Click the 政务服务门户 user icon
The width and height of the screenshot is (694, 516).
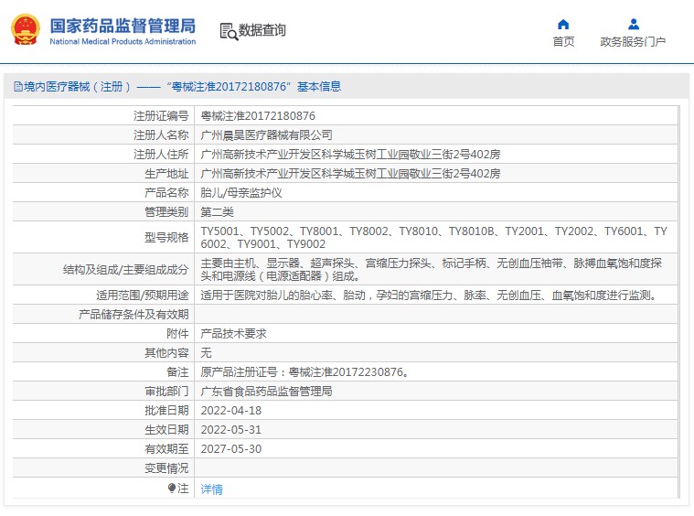coord(634,24)
